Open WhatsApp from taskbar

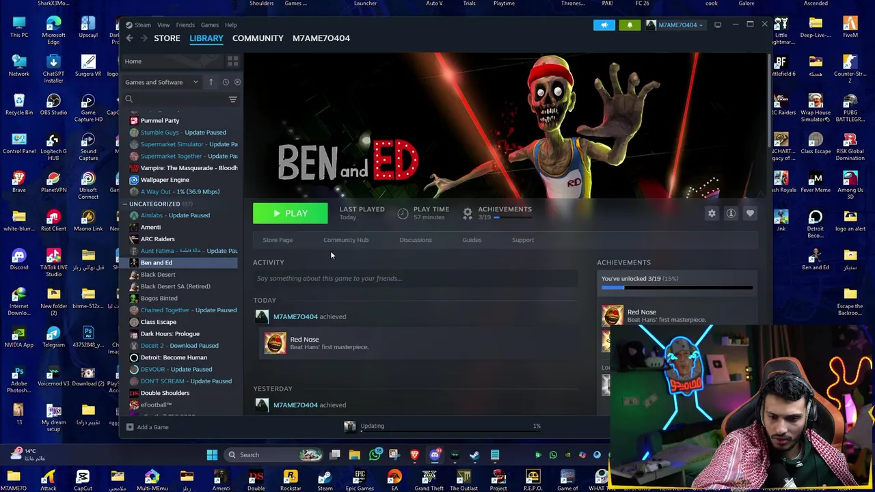pyautogui.click(x=375, y=455)
